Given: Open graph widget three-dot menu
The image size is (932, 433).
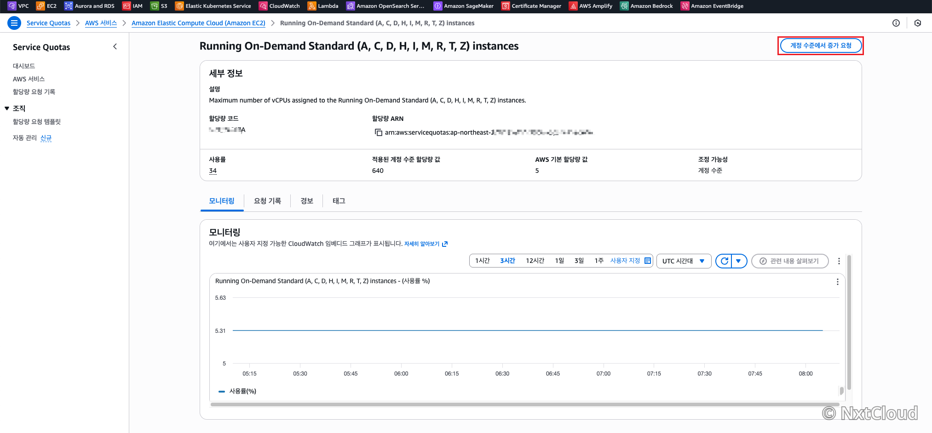Looking at the screenshot, I should pyautogui.click(x=837, y=282).
